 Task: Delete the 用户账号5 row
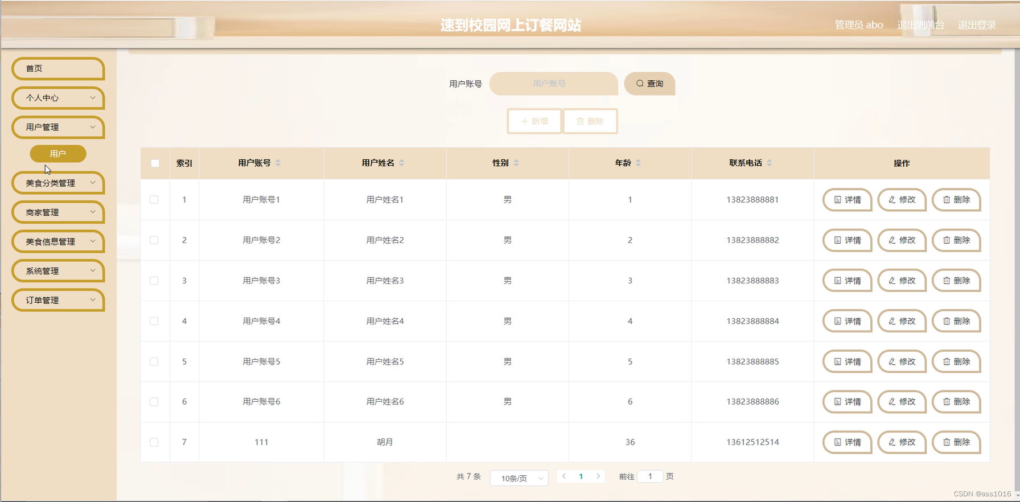[x=956, y=361]
